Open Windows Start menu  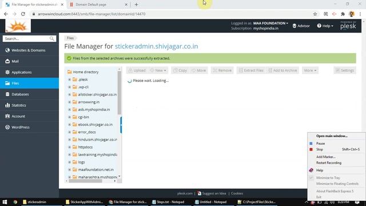coord(5,202)
